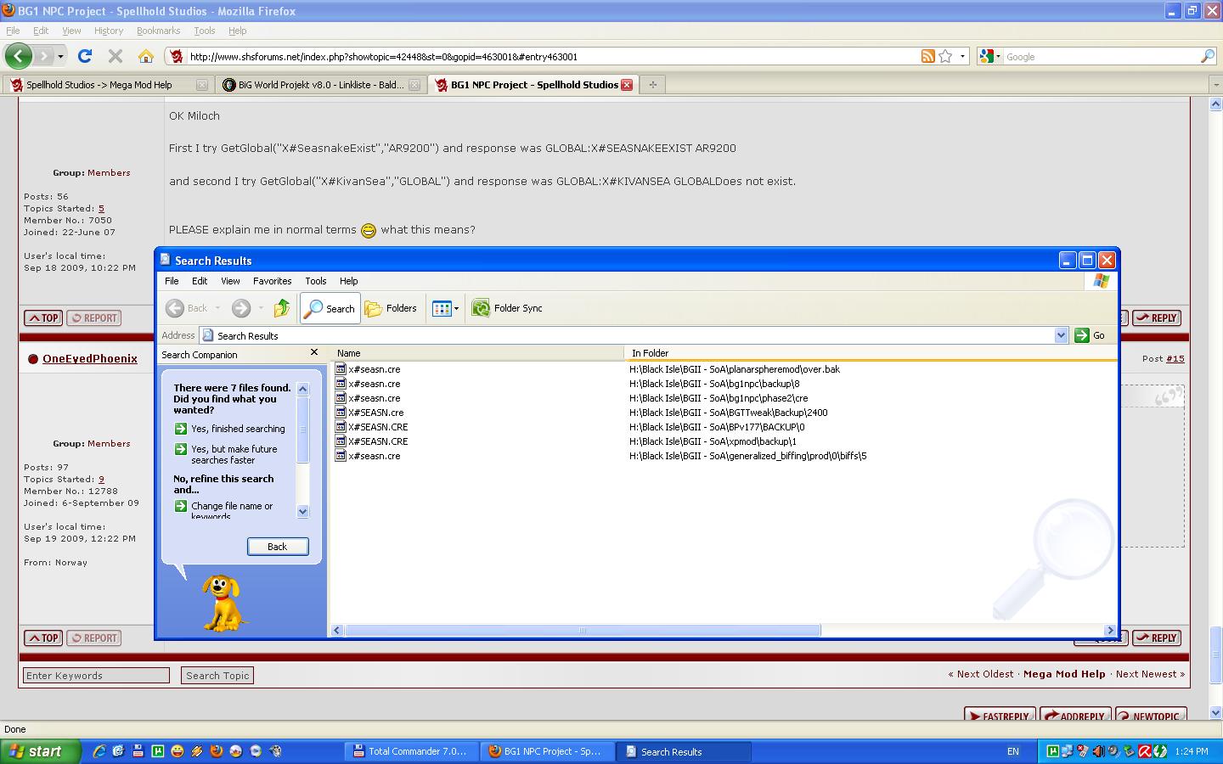Reload the page in Firefox
1223x764 pixels.
tap(85, 56)
